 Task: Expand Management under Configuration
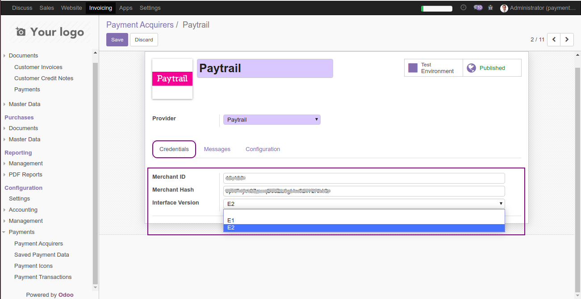(x=26, y=221)
